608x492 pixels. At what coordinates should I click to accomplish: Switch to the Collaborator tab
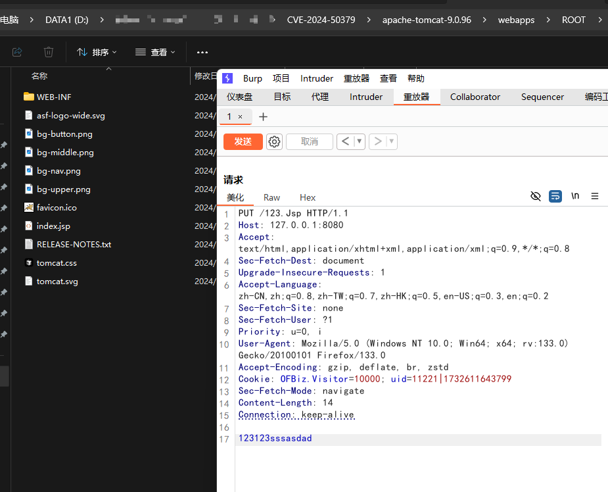click(475, 97)
